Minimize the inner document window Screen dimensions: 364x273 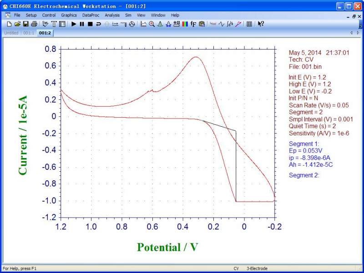(348, 17)
